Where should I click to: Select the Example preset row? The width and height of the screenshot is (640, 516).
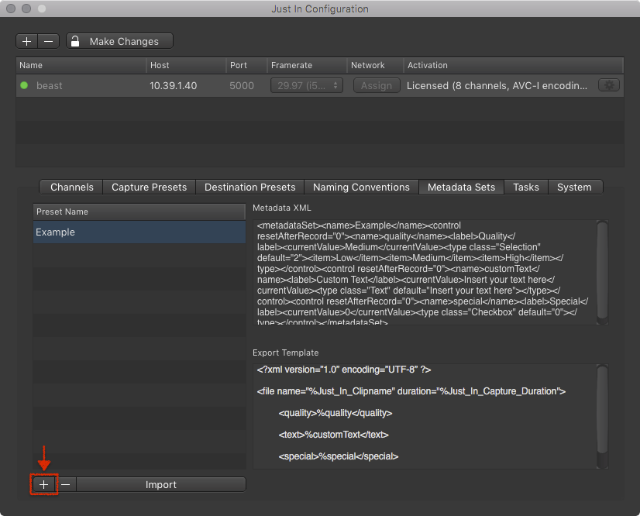139,232
